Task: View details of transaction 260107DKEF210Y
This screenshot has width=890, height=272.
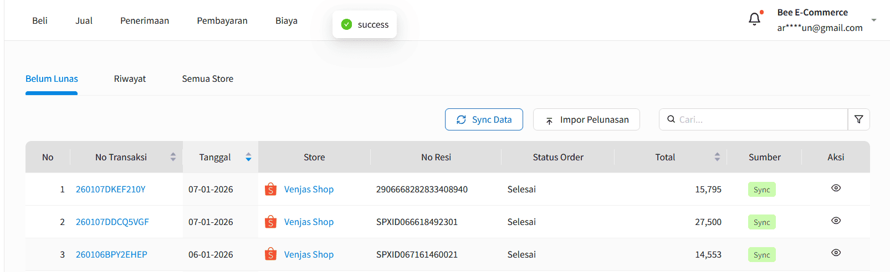Action: (836, 189)
